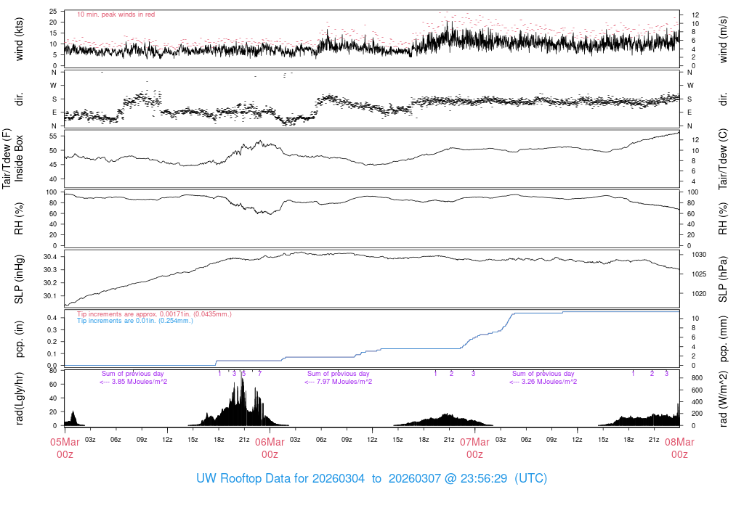
Task: Click the "07Mar" date label
Action: click(x=474, y=442)
